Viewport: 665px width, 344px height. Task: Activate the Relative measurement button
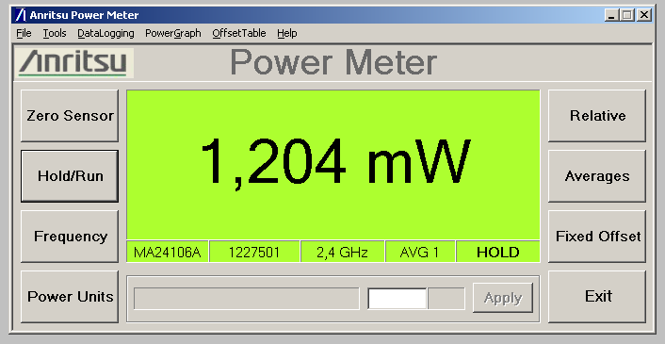(597, 115)
